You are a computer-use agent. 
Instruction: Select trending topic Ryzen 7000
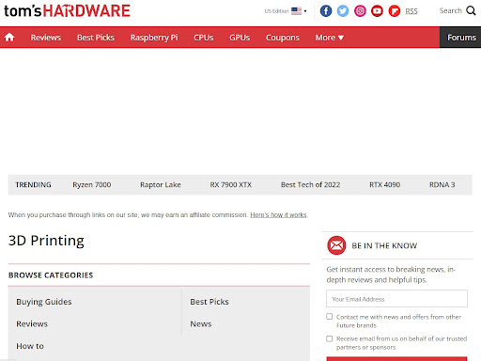[92, 184]
